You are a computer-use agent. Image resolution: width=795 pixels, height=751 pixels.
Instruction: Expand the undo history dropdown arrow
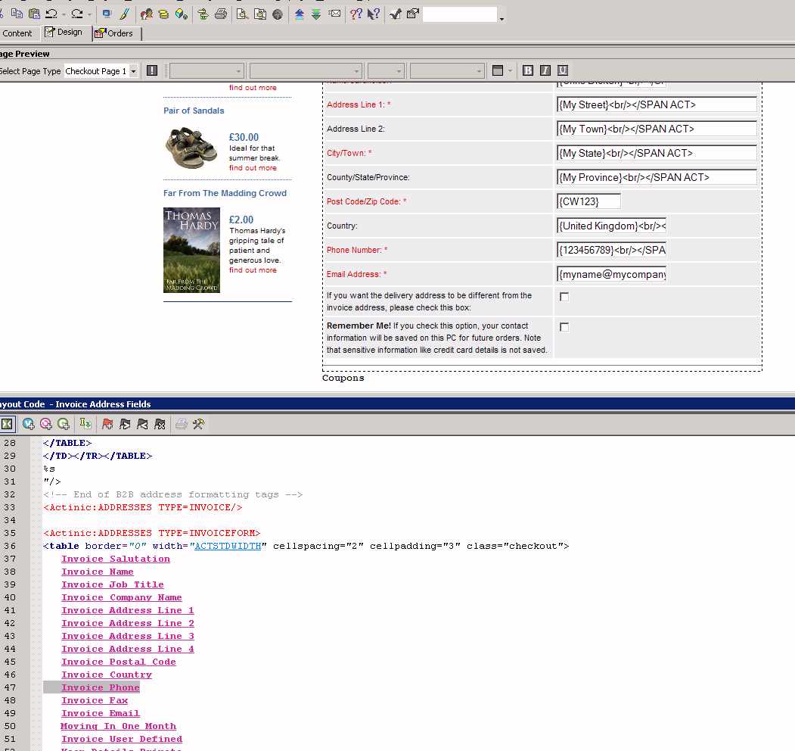pyautogui.click(x=64, y=14)
